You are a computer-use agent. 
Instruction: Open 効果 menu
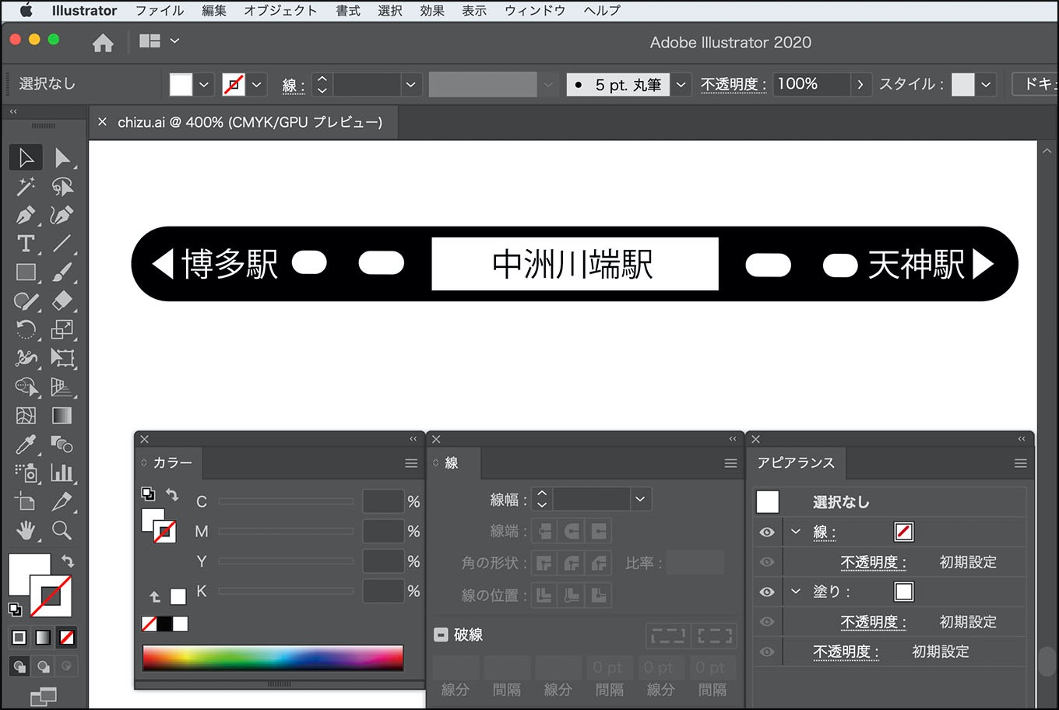[x=432, y=10]
